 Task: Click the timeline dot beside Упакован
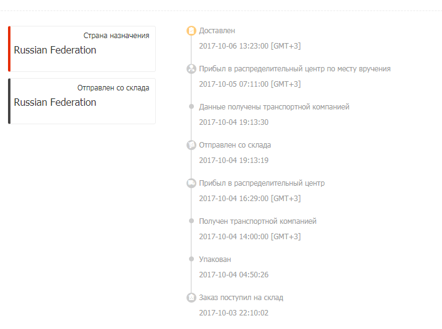coord(191,259)
